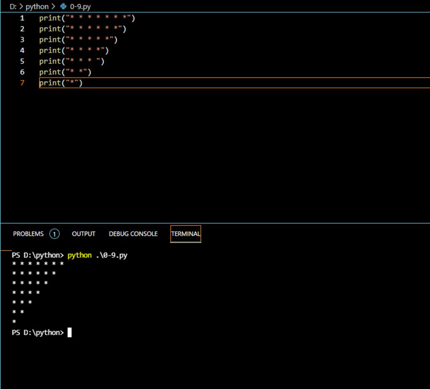Click the 'python .\0-9.py' command in terminal
430x389 pixels.
pos(97,255)
